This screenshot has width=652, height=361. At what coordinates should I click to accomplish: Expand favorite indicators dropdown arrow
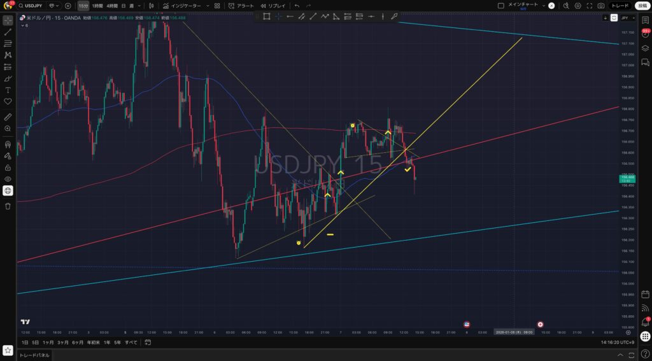[208, 6]
